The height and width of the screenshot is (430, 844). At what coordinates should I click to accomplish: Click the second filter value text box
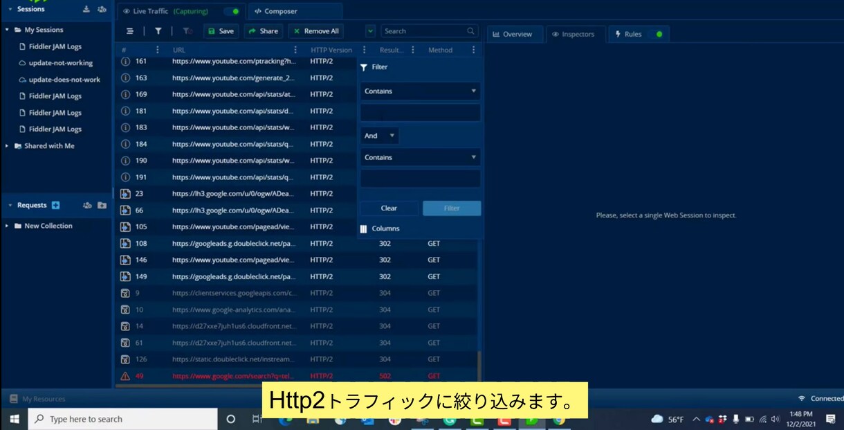[420, 179]
